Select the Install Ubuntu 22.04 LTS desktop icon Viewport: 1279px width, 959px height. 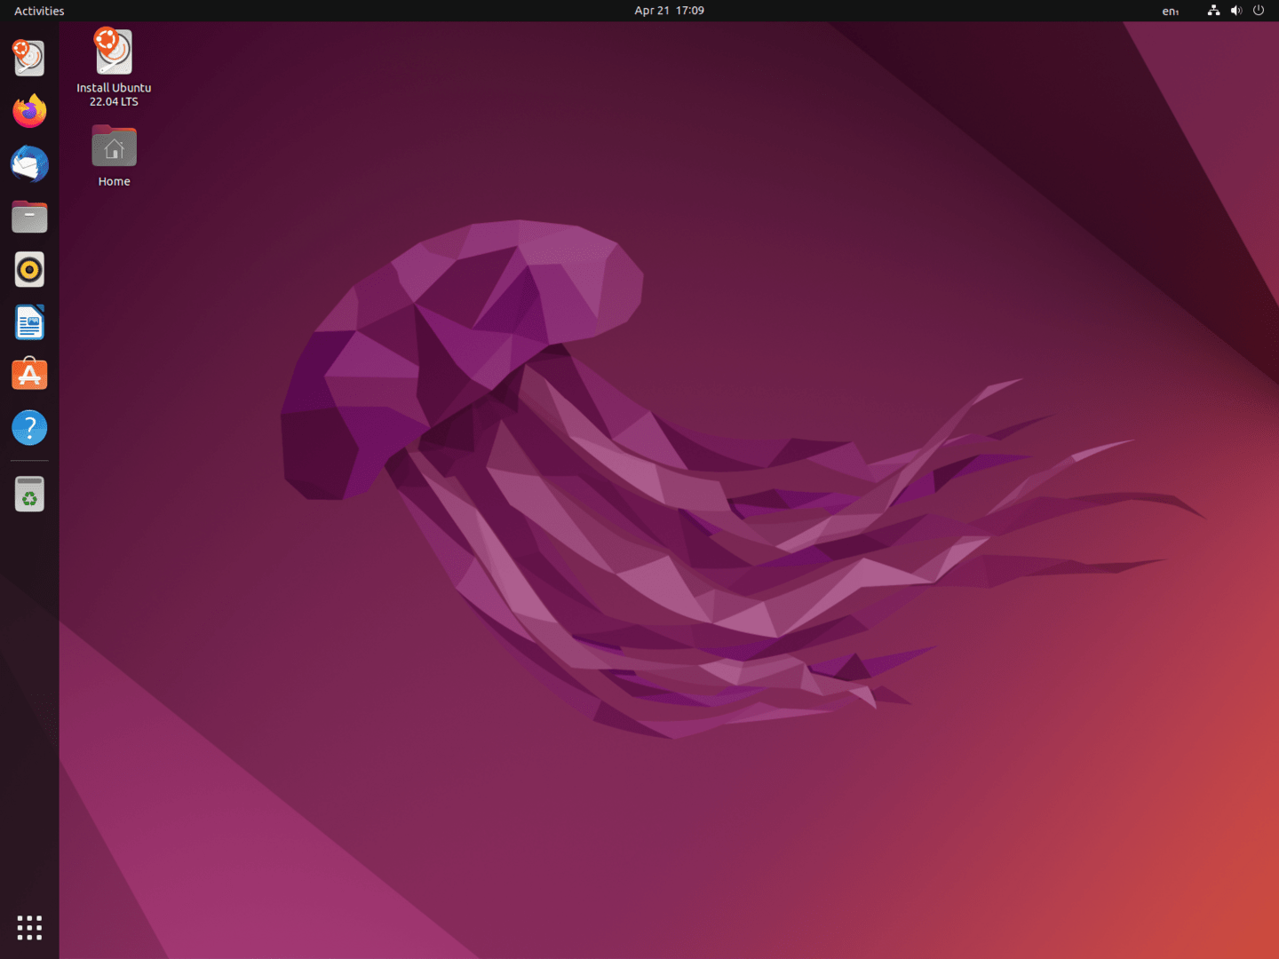(x=114, y=53)
